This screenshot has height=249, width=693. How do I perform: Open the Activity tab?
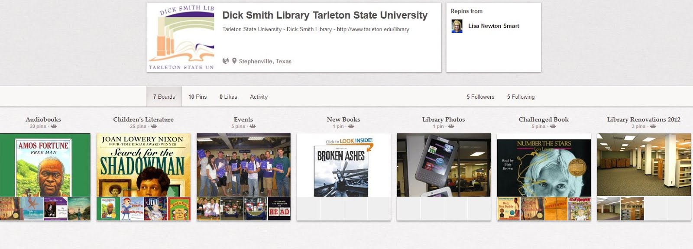tap(259, 97)
